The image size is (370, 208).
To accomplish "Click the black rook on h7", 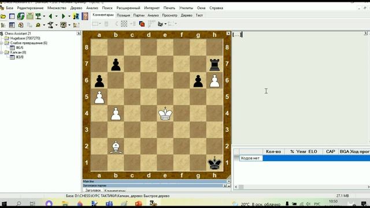I will [x=214, y=64].
